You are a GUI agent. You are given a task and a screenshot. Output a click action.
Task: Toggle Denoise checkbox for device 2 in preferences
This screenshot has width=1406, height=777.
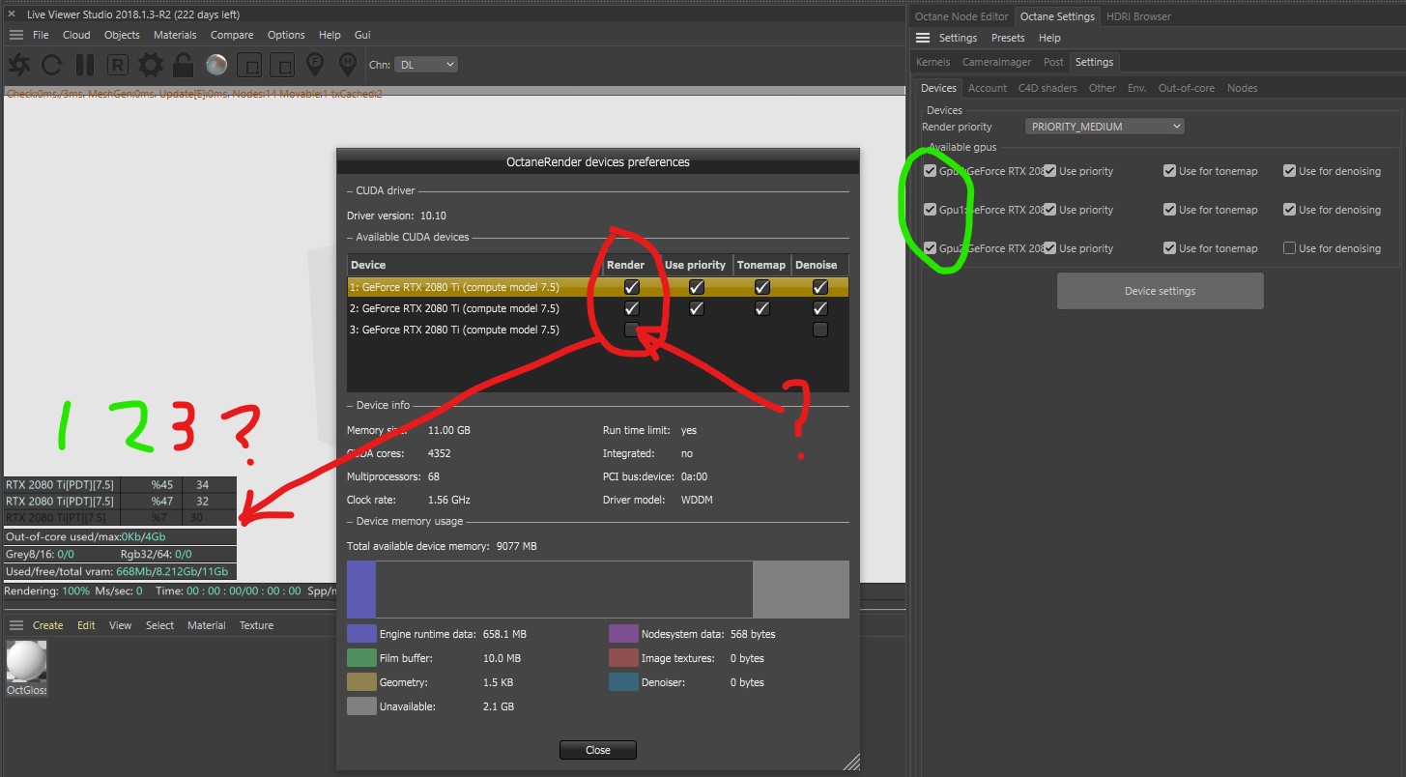tap(820, 308)
